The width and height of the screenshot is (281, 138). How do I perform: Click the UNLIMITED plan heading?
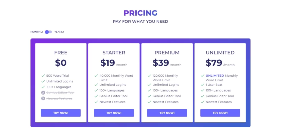[x=220, y=53]
